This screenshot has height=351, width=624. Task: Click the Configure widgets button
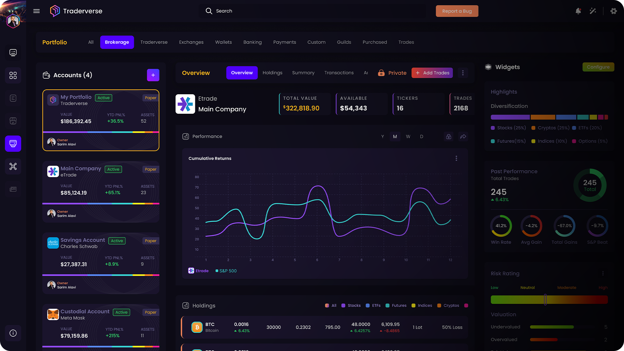[598, 67]
